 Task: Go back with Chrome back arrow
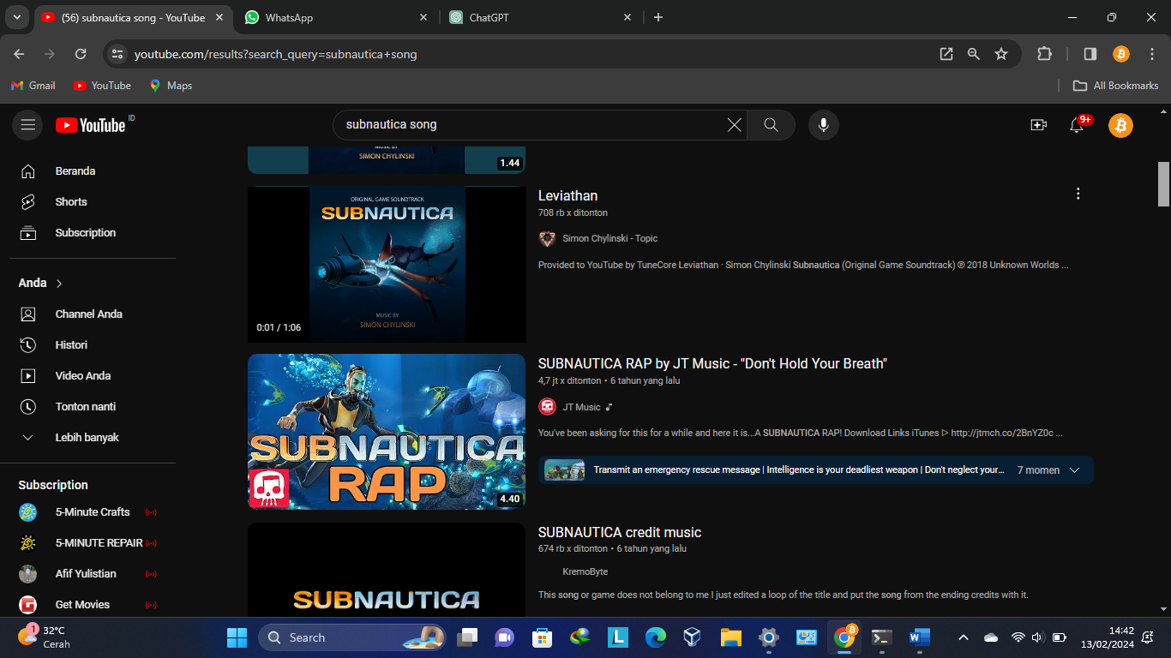coord(19,54)
